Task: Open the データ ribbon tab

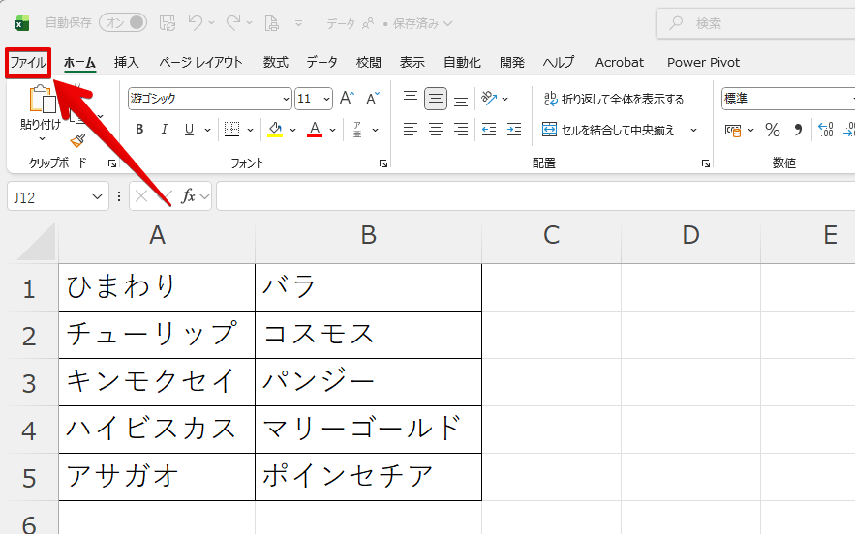Action: point(321,63)
